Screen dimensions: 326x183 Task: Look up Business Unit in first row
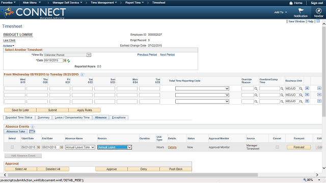[x=301, y=88]
